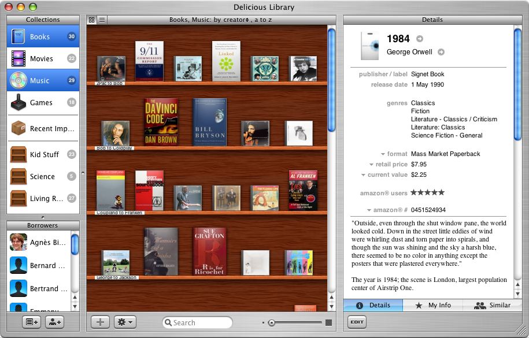Expand the format disclosure triangle
The height and width of the screenshot is (338, 529).
pyautogui.click(x=383, y=154)
